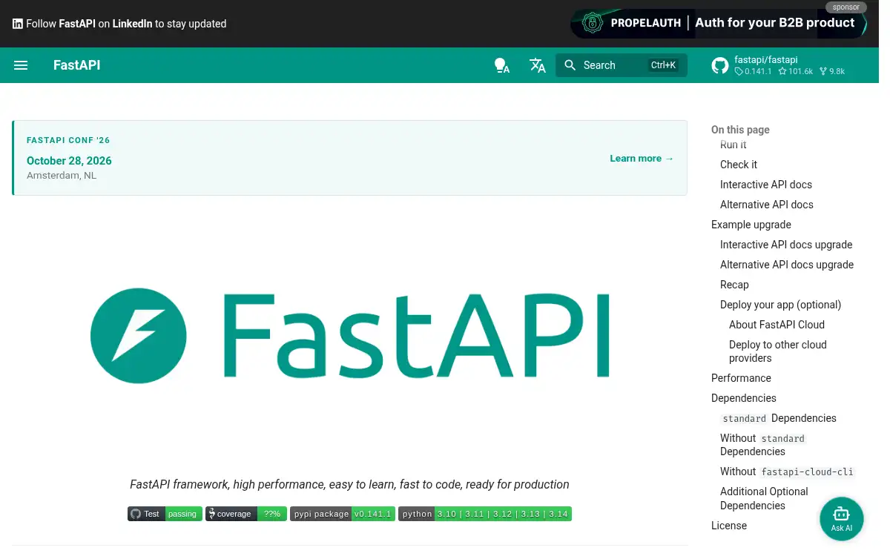Open the hamburger navigation menu
Screen dimensions: 890x556
point(21,65)
